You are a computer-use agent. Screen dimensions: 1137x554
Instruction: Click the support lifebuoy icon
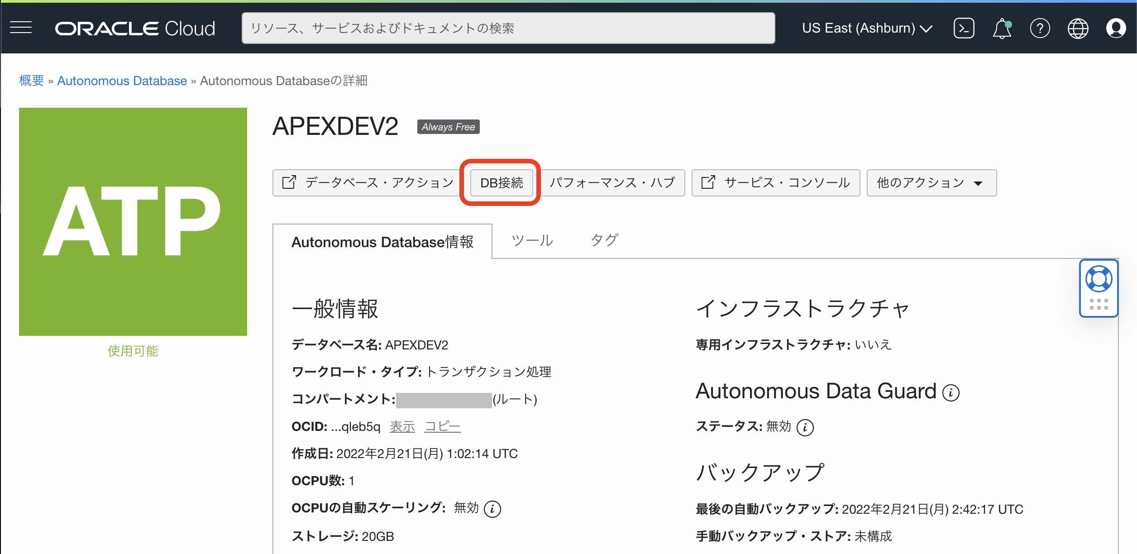coord(1099,279)
